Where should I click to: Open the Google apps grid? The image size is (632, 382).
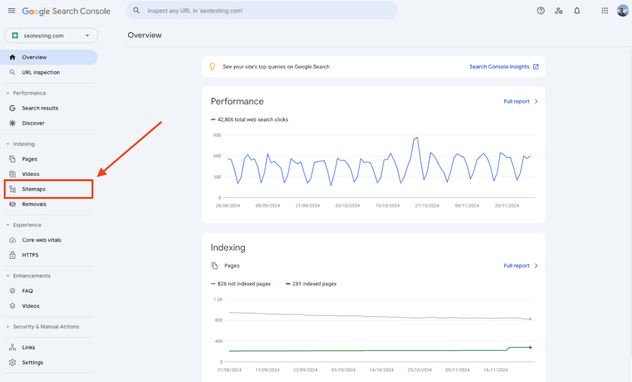click(604, 10)
